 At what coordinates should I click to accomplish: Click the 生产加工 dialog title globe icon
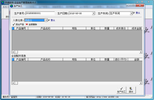(12, 6)
